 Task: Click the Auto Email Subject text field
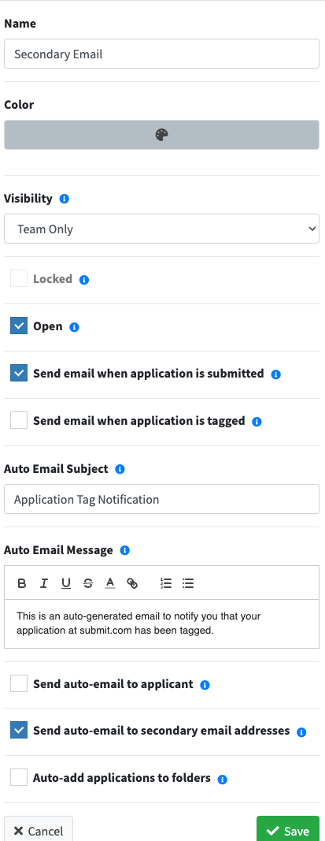point(161,500)
